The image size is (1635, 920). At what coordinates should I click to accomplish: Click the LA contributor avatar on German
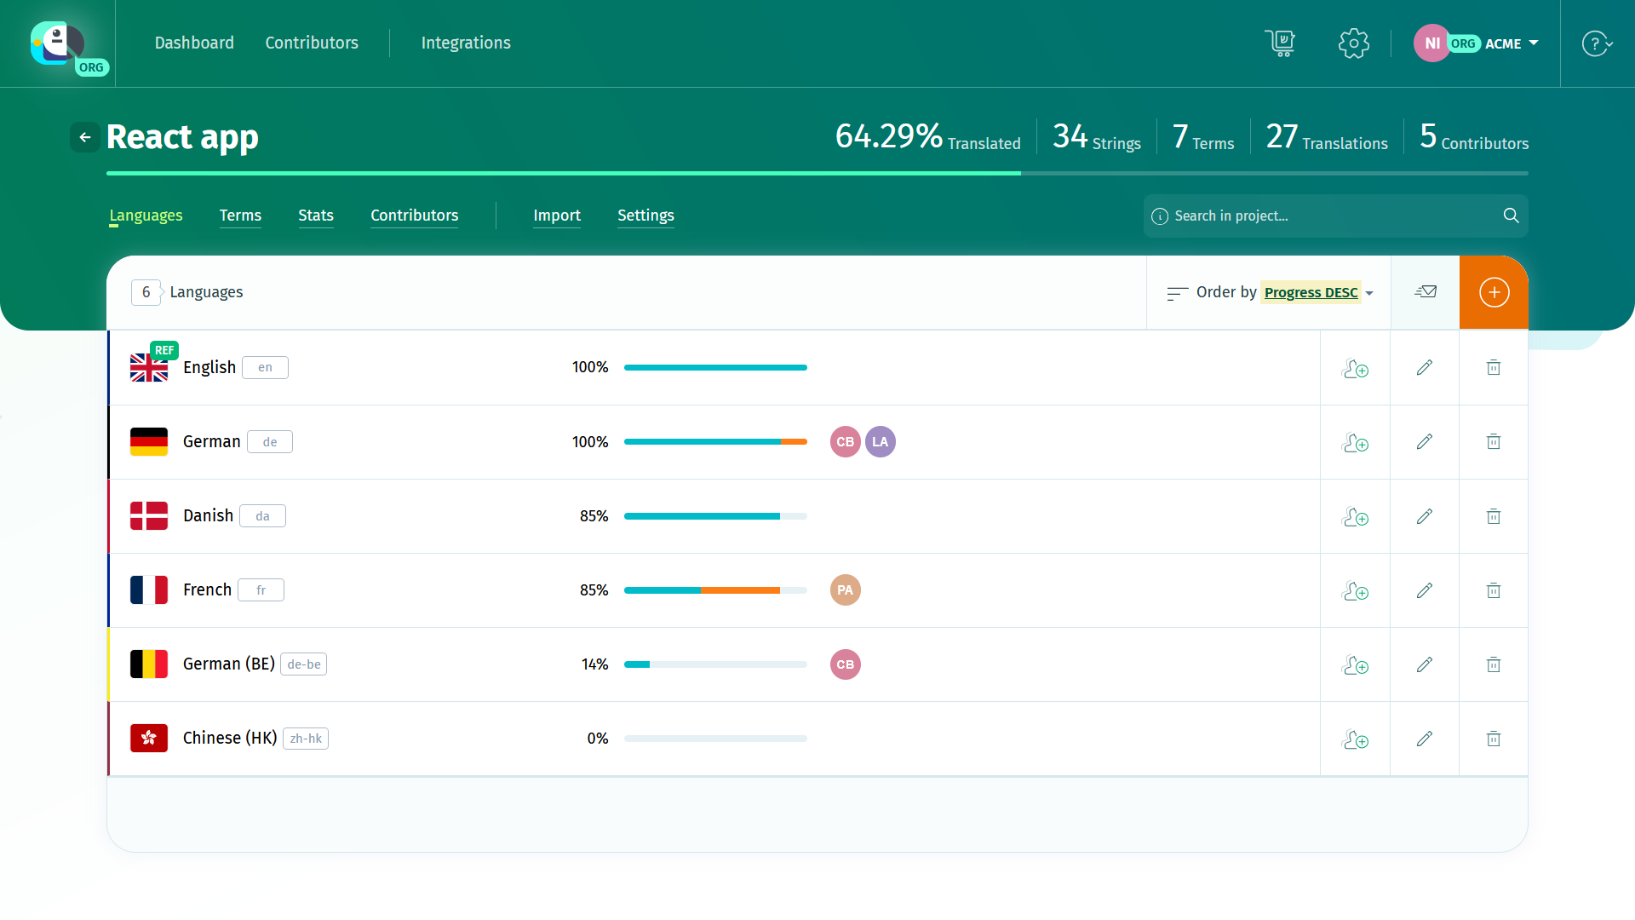coord(881,441)
